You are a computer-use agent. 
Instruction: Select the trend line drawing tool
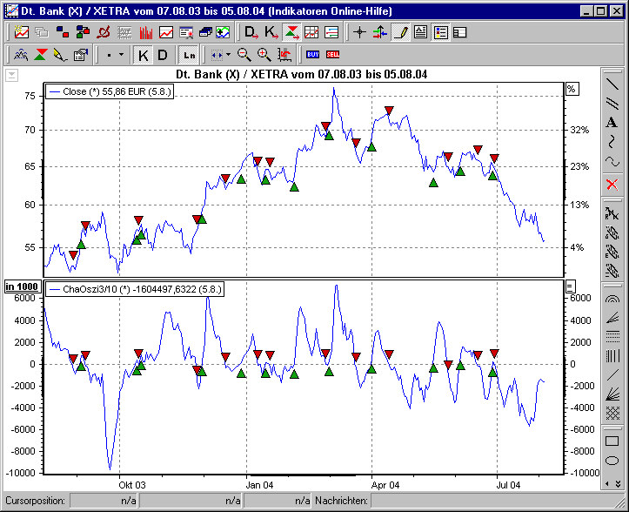[x=612, y=84]
